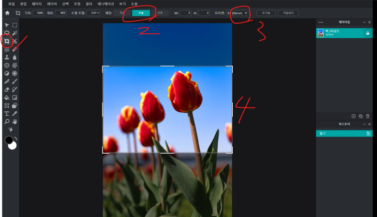Viewport: 377px width, 217px height.
Task: Activate the Zoom magnifier tool
Action: click(x=7, y=121)
